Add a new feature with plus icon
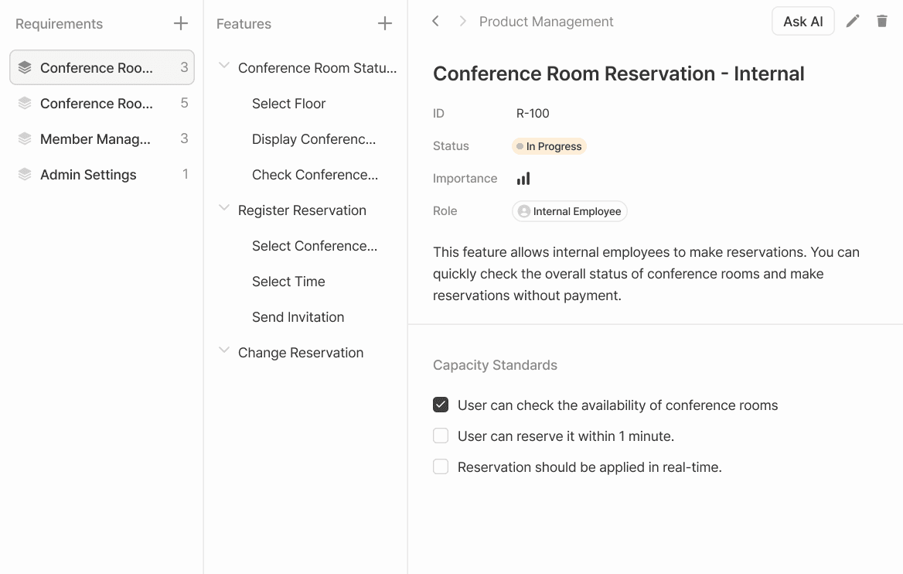The image size is (903, 574). pos(385,24)
